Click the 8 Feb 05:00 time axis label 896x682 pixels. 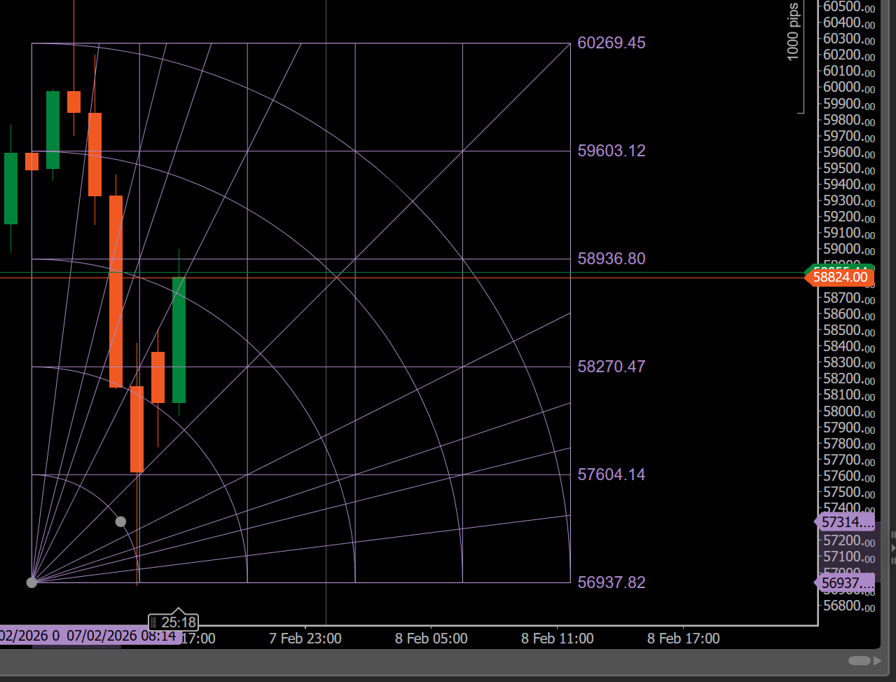click(x=431, y=639)
